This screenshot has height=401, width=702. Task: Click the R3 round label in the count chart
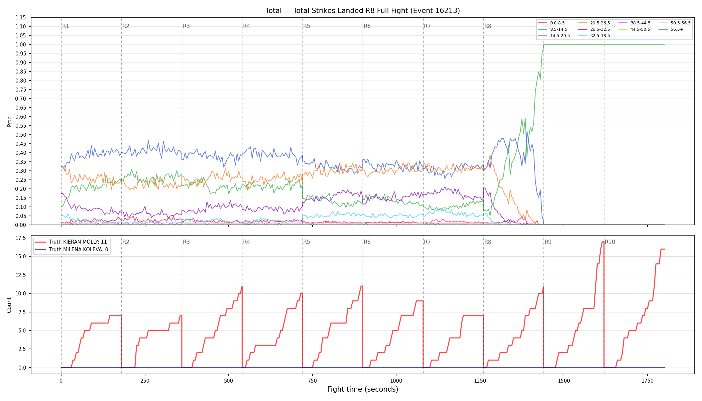[186, 242]
